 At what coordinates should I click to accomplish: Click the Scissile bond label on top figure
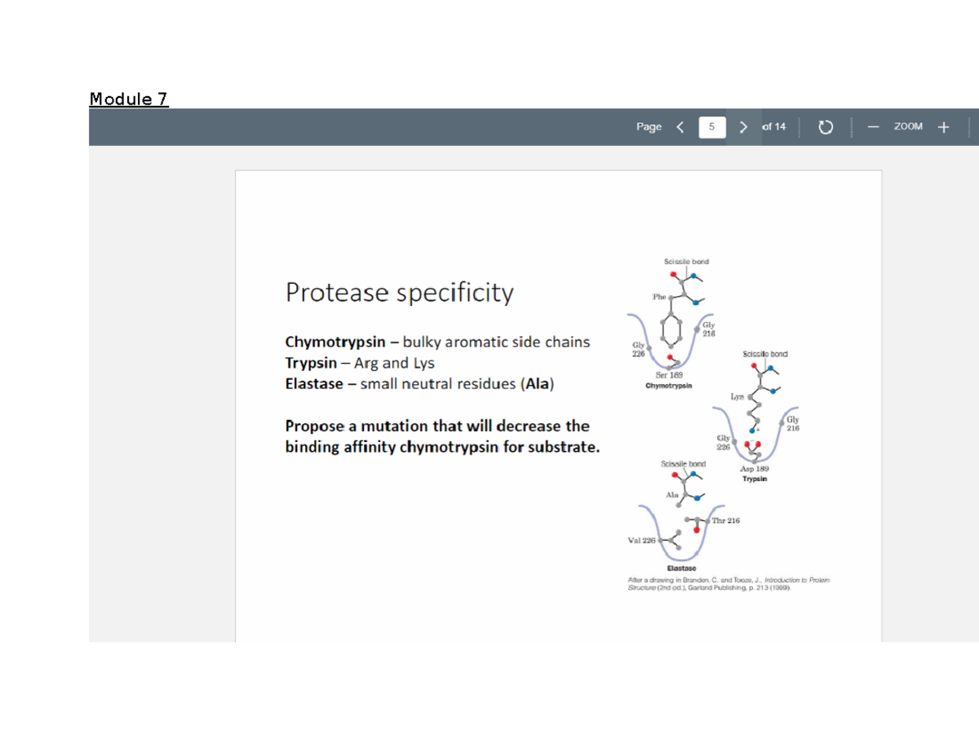pos(685,262)
